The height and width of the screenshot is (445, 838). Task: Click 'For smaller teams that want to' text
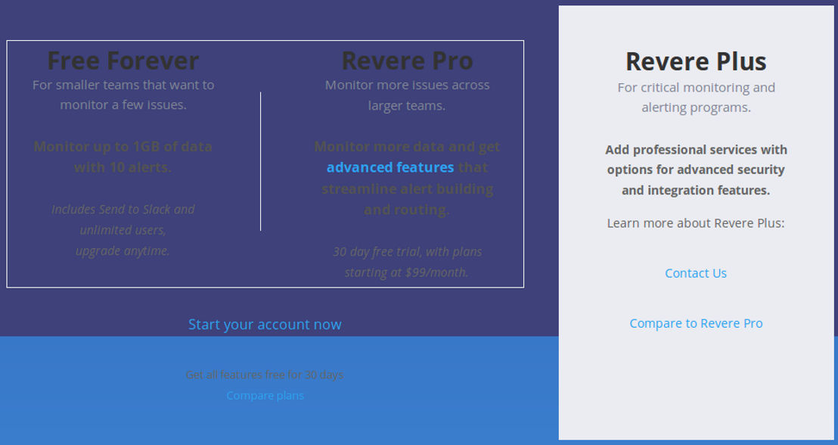tap(123, 85)
